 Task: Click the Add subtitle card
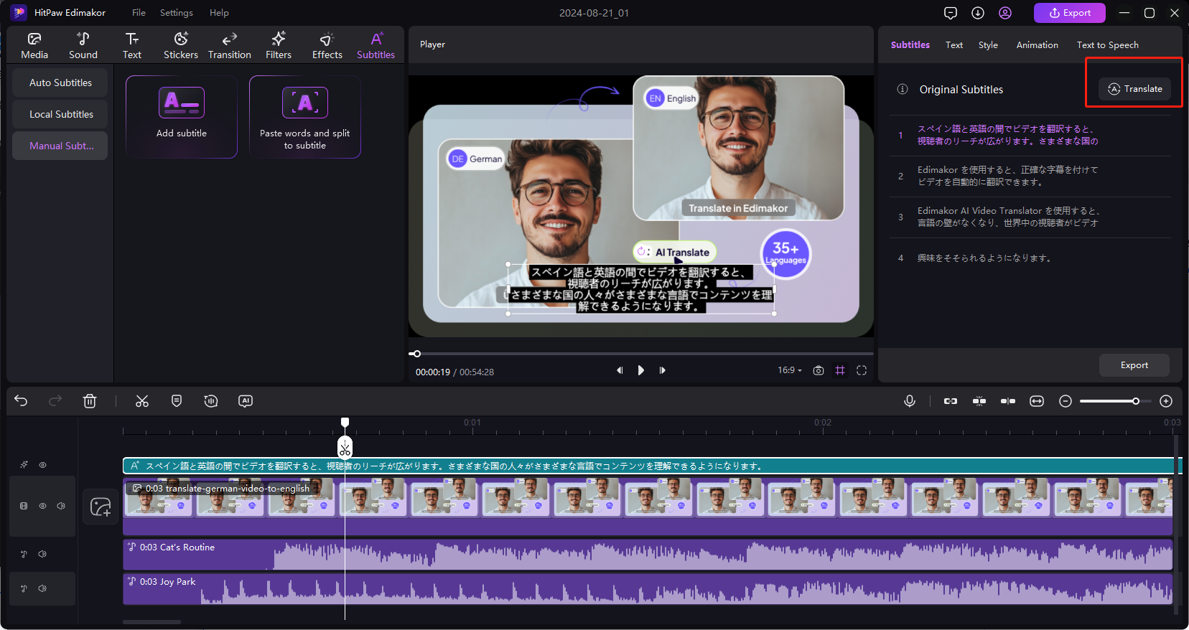tap(182, 116)
